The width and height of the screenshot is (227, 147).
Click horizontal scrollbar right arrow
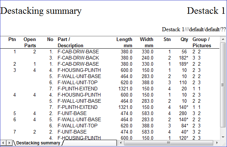coord(217,143)
